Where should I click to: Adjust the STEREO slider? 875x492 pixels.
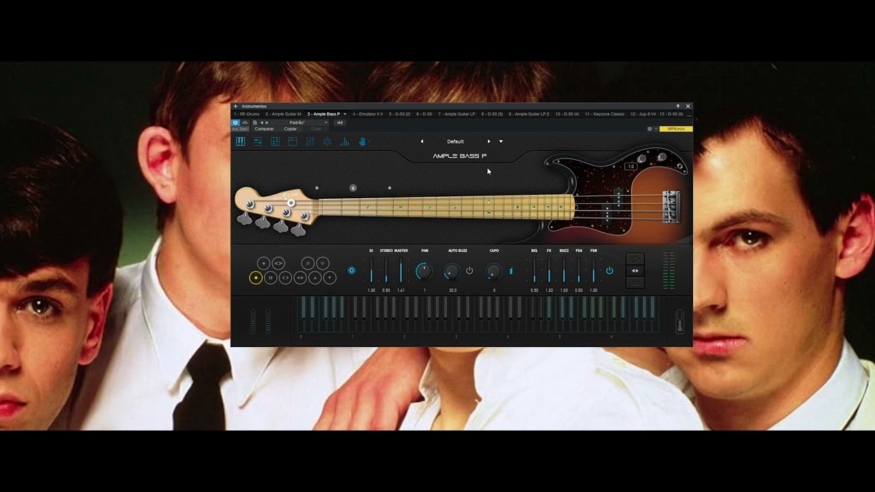coord(386,270)
